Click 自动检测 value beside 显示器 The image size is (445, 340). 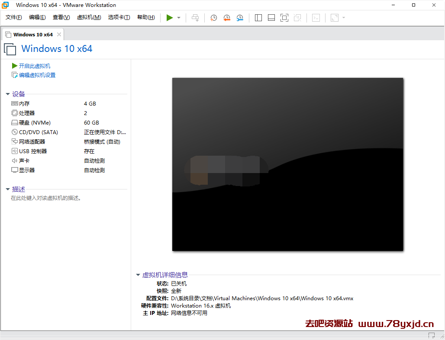[94, 170]
